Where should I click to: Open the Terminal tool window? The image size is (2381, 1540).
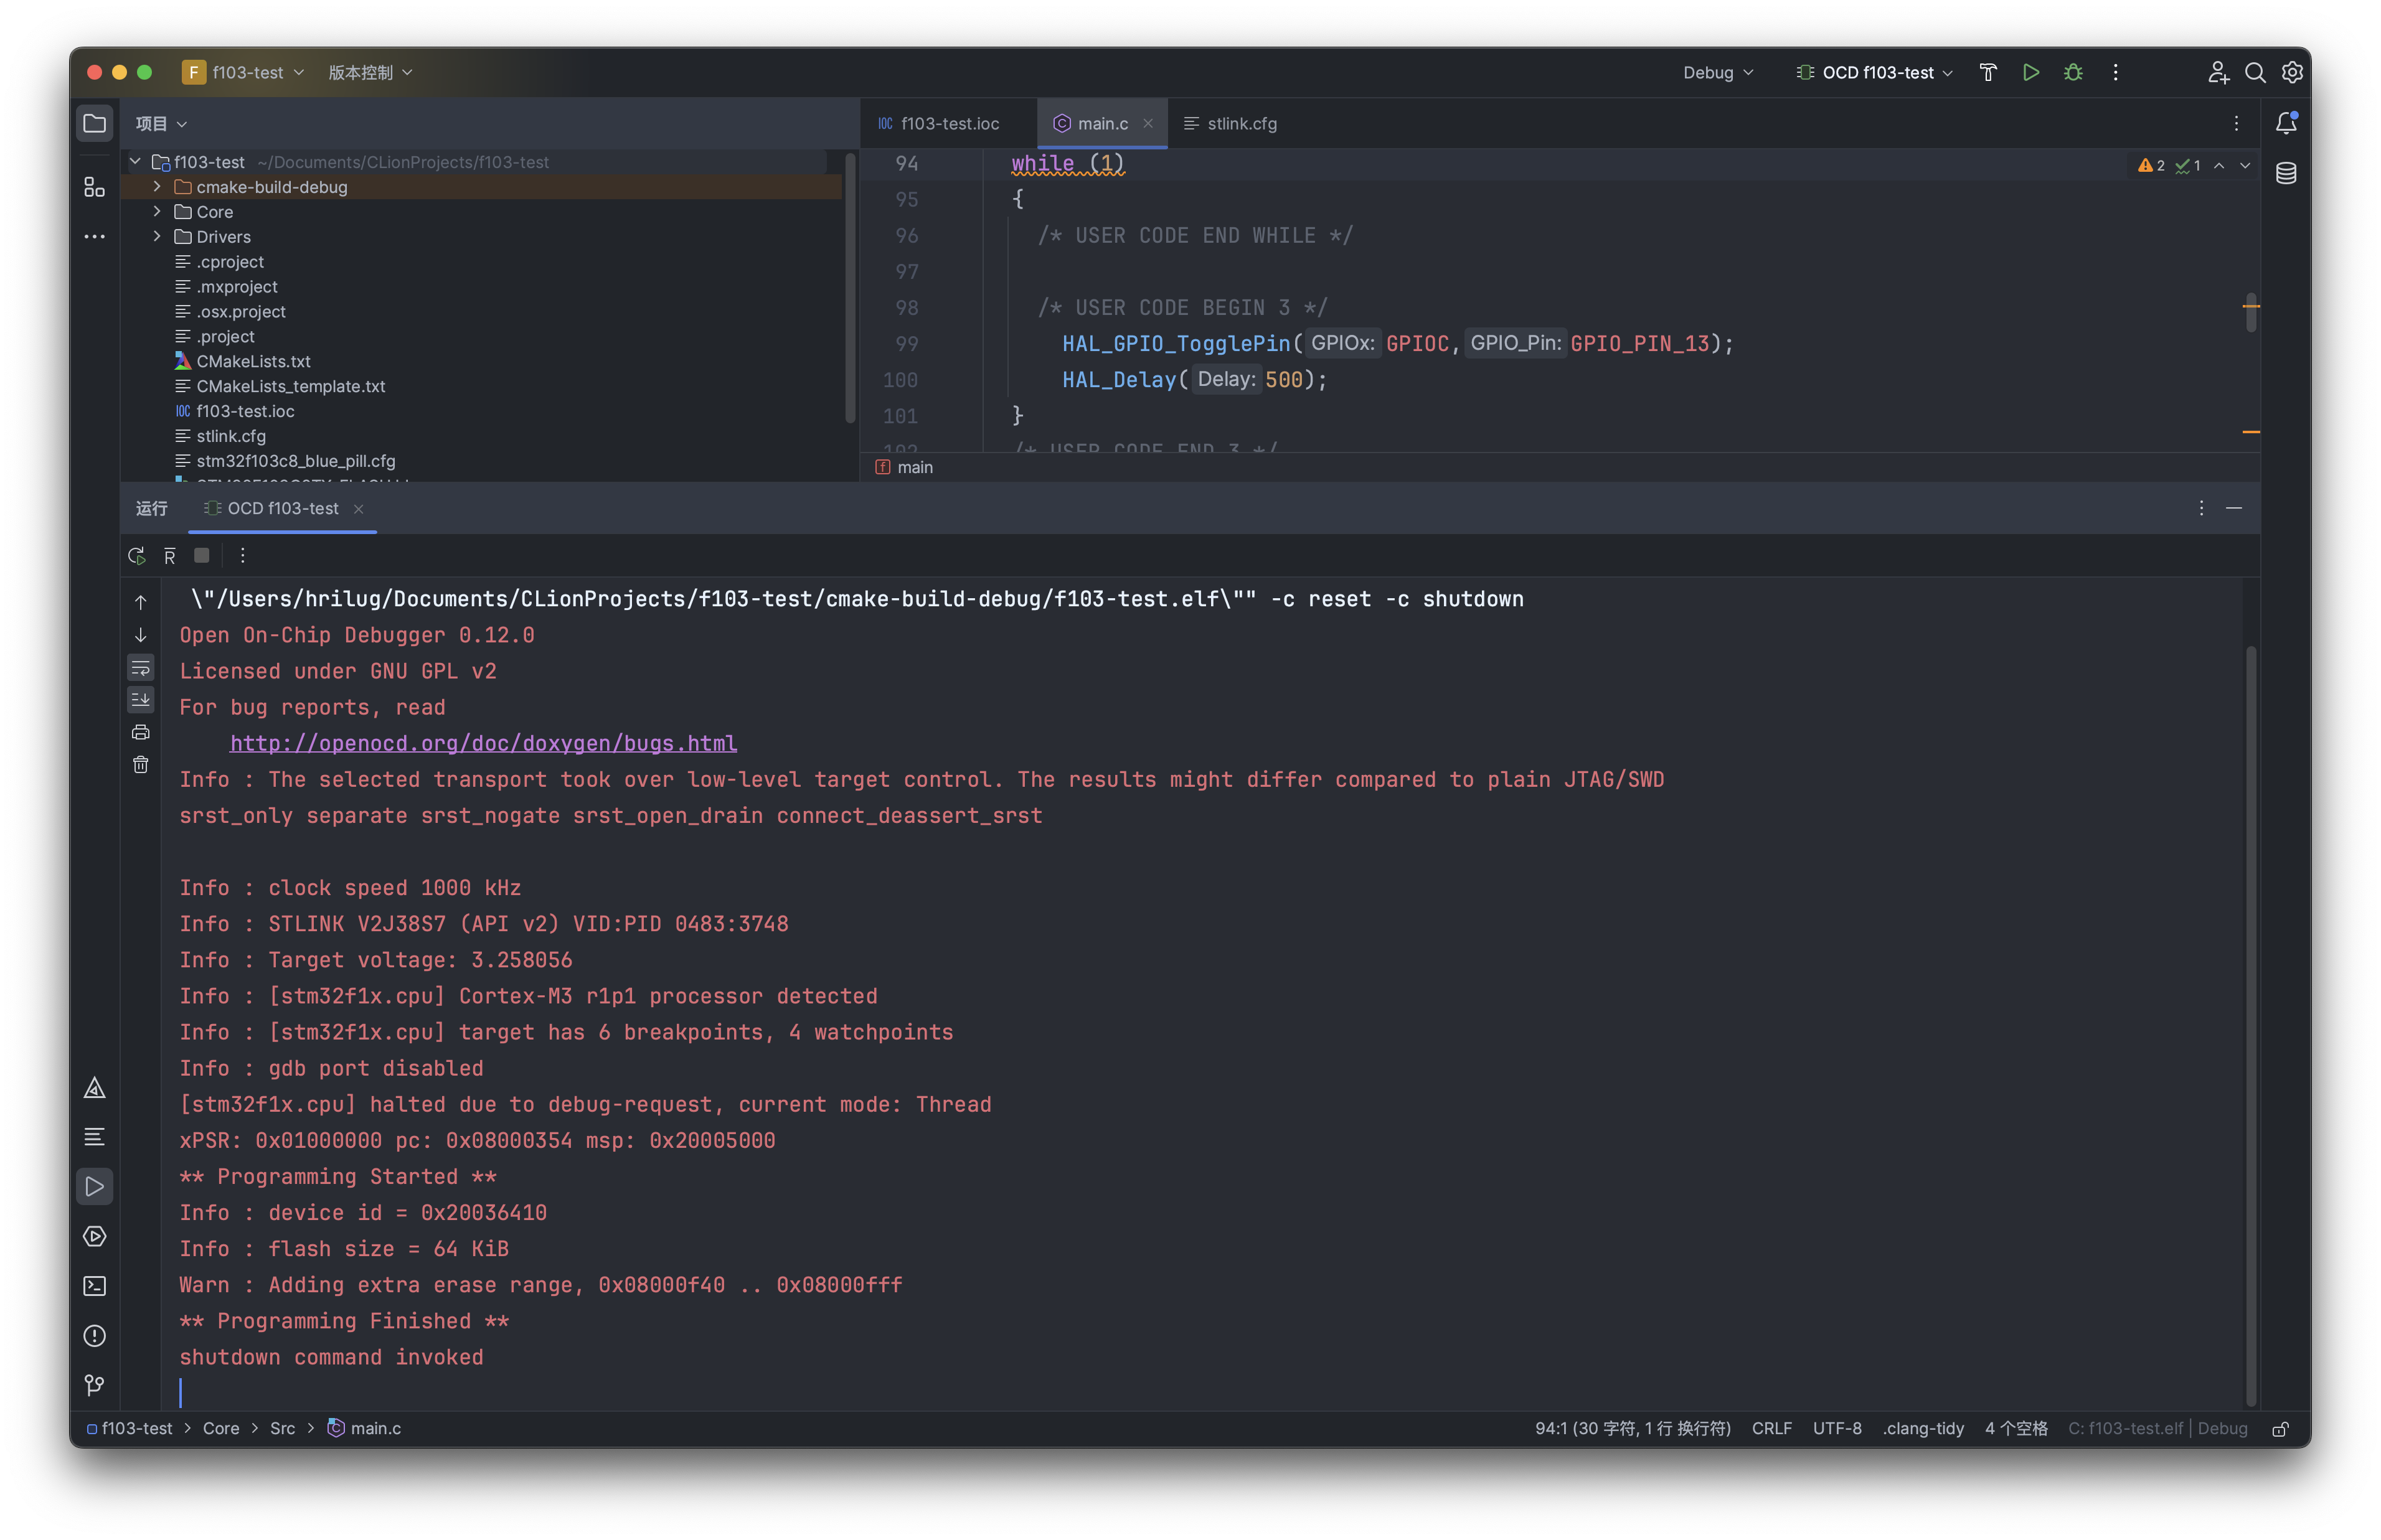click(94, 1286)
